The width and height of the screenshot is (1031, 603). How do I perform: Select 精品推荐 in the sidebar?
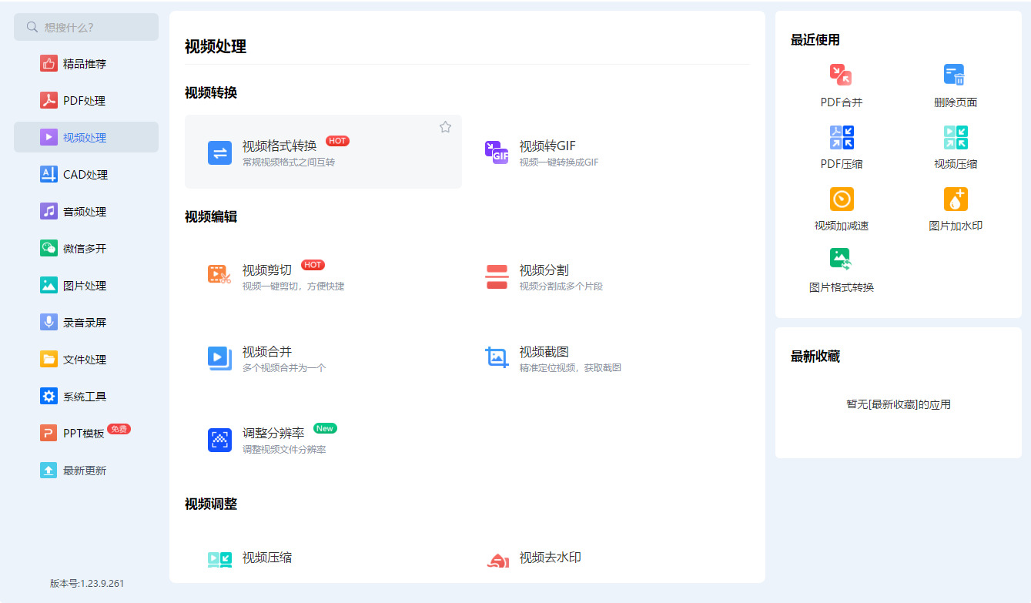click(86, 64)
